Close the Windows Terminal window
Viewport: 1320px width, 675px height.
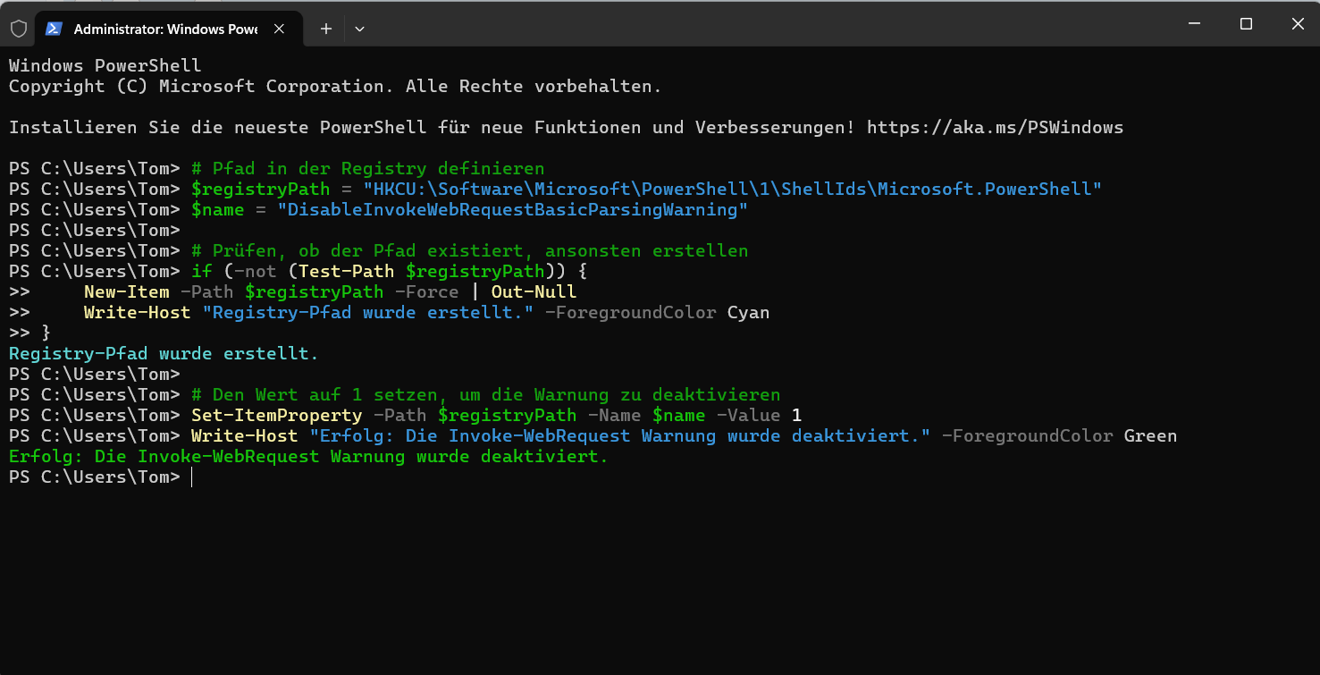[1297, 24]
